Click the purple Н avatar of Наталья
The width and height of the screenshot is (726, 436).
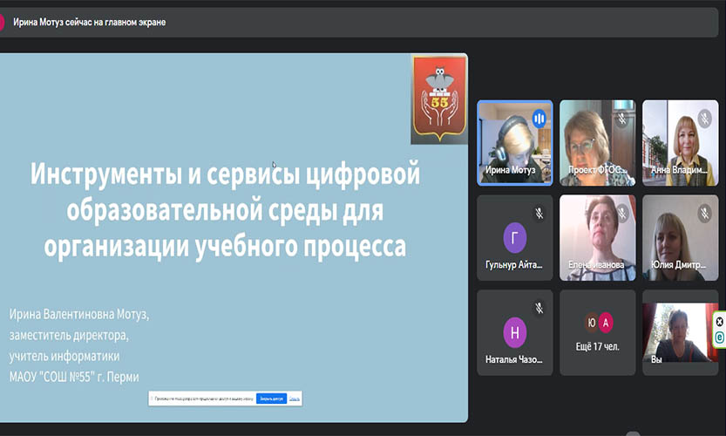515,332
